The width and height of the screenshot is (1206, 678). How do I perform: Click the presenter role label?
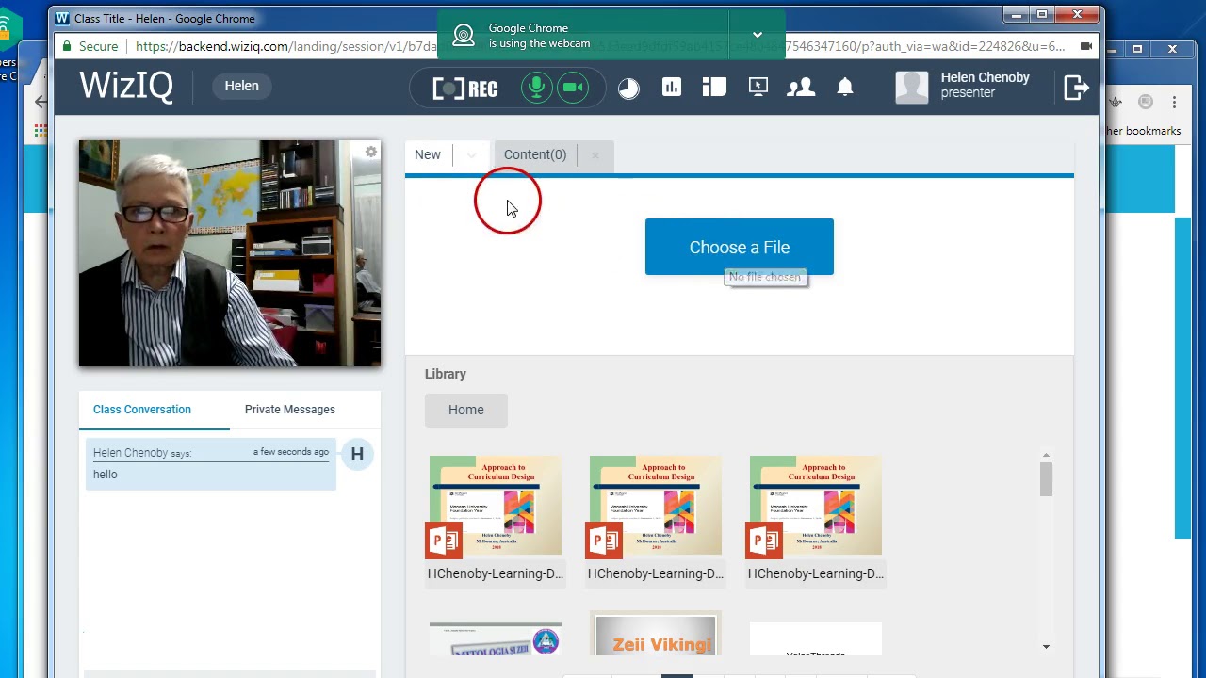968,92
